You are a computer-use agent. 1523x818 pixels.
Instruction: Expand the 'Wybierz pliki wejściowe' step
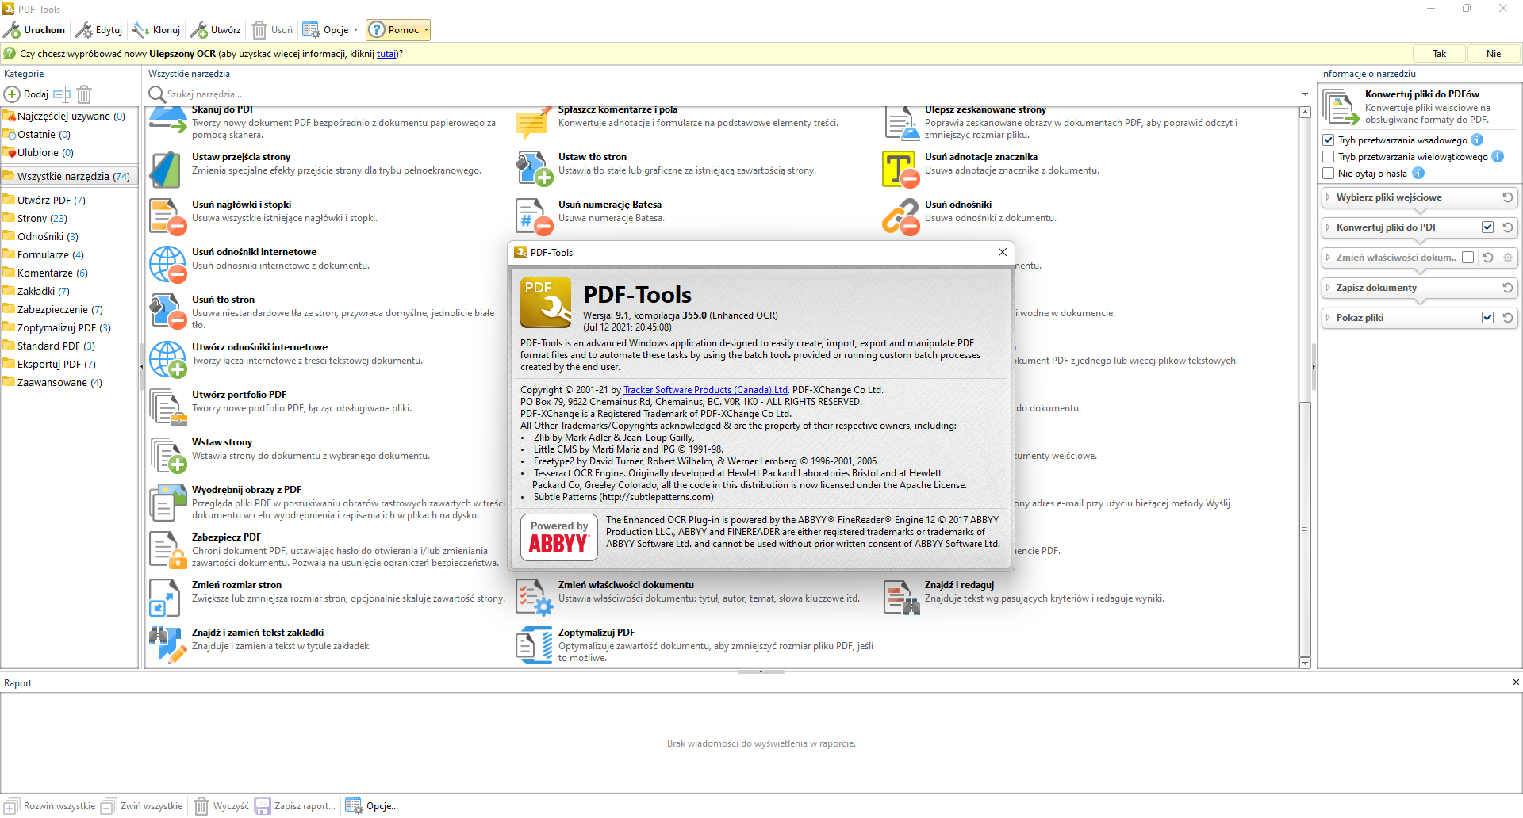1328,197
